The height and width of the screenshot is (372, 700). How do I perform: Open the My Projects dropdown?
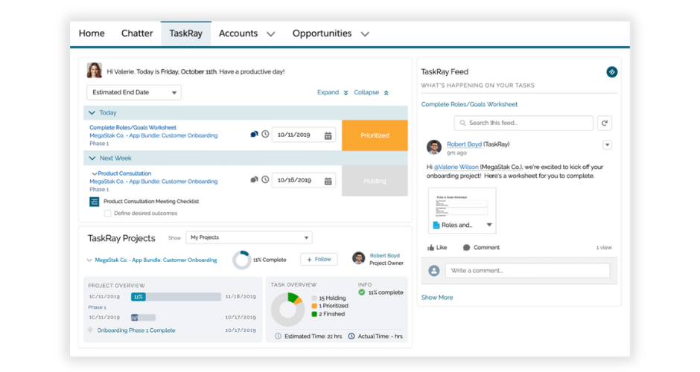point(249,237)
